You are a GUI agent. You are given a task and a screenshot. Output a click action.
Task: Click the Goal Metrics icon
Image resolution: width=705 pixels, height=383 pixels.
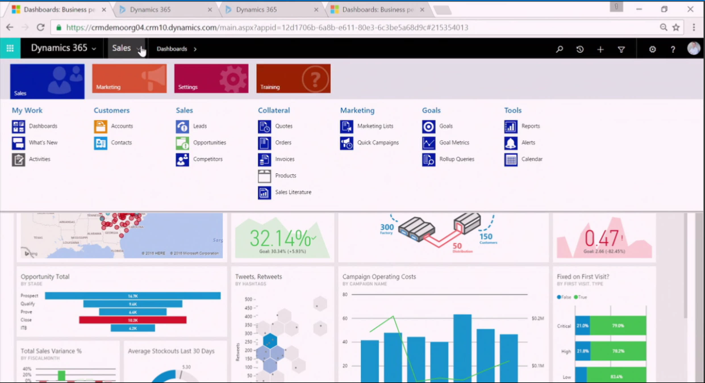[429, 143]
